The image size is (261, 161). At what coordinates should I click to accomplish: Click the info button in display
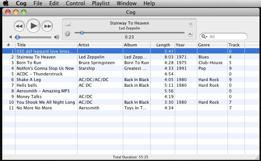click(x=67, y=34)
